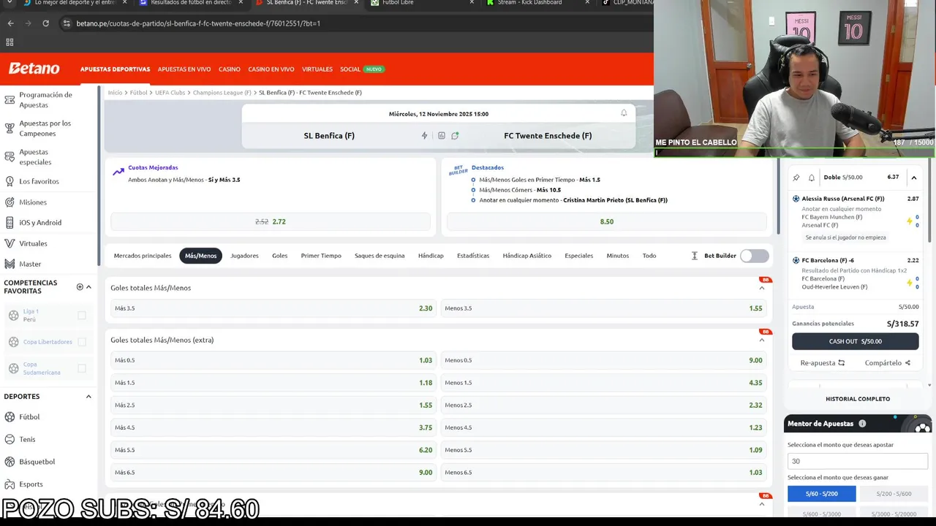Collapse the Competencias Favoritas section
936x526 pixels.
coord(88,286)
